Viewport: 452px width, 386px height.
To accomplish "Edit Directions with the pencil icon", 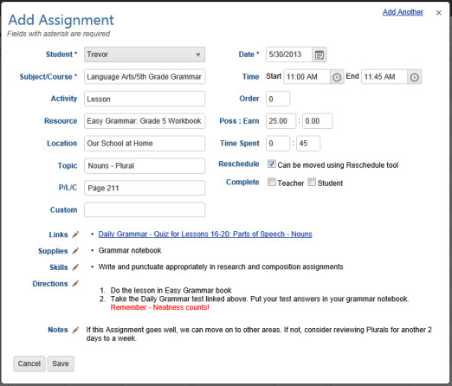I will pyautogui.click(x=75, y=284).
